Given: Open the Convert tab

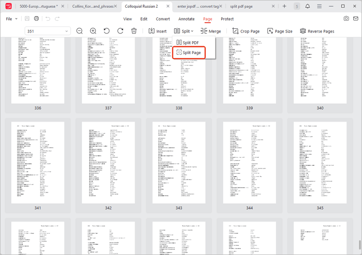Looking at the screenshot, I should click(x=163, y=19).
